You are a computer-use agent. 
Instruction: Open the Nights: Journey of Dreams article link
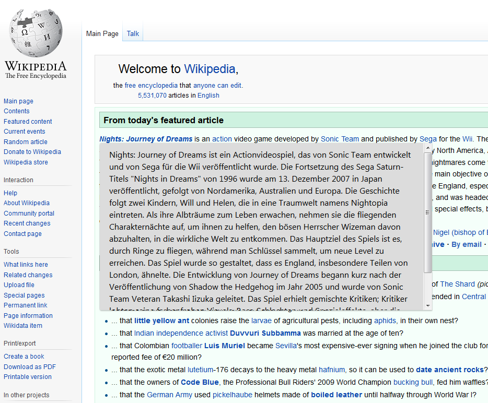pyautogui.click(x=146, y=139)
